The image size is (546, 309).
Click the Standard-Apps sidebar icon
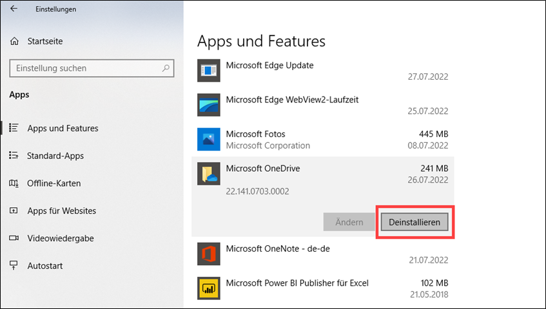click(14, 155)
